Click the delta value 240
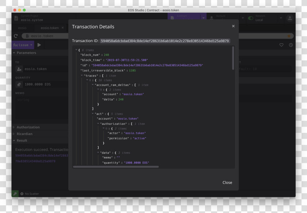307x213 pixels. [121, 100]
